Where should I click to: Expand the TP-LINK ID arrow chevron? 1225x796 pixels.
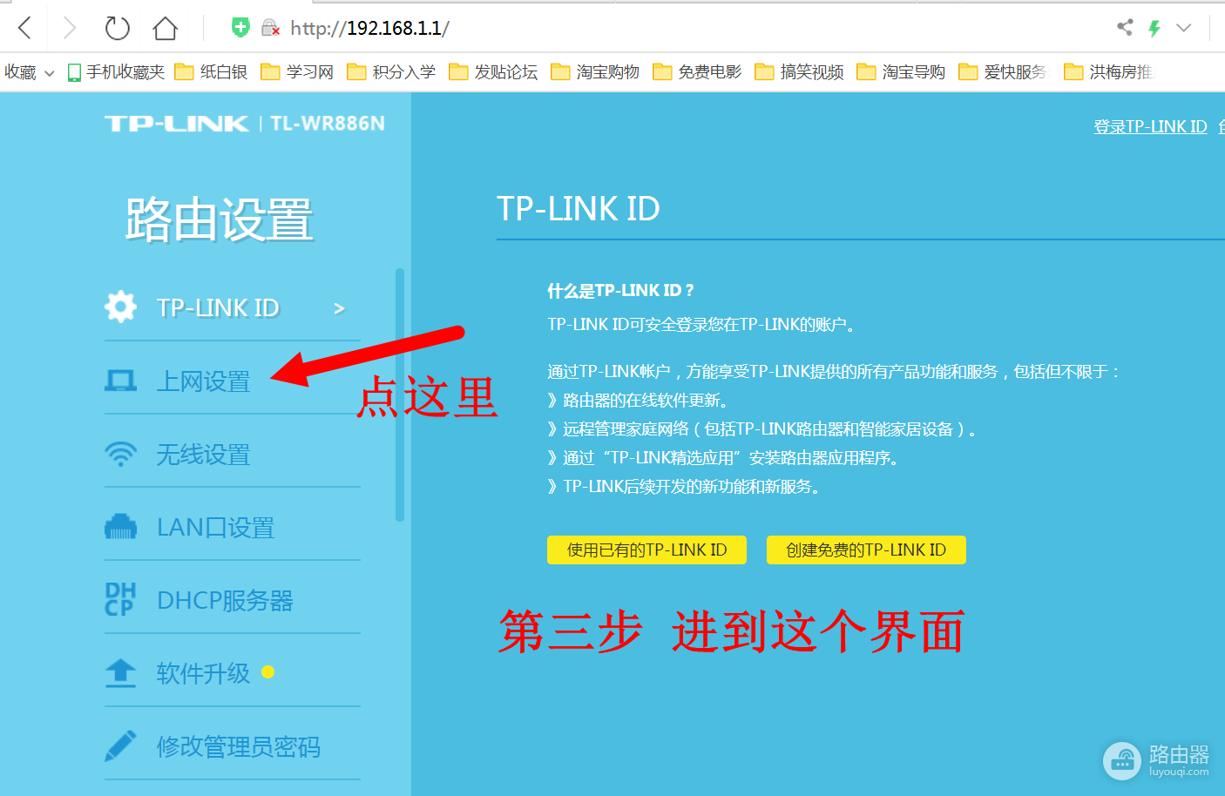[339, 308]
